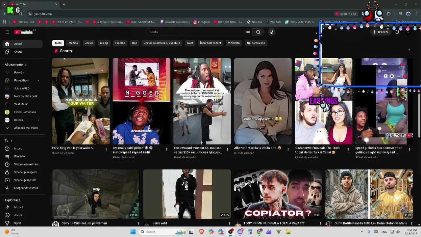Open the Juice WRLD channel subscription
421x237 pixels.
(x=22, y=88)
